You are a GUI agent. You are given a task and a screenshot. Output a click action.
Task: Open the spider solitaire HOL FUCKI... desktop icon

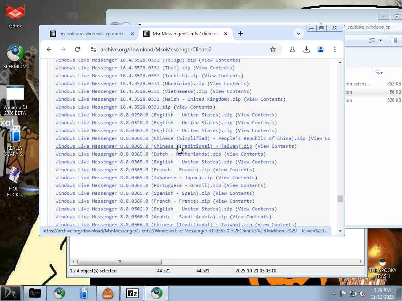(x=15, y=182)
